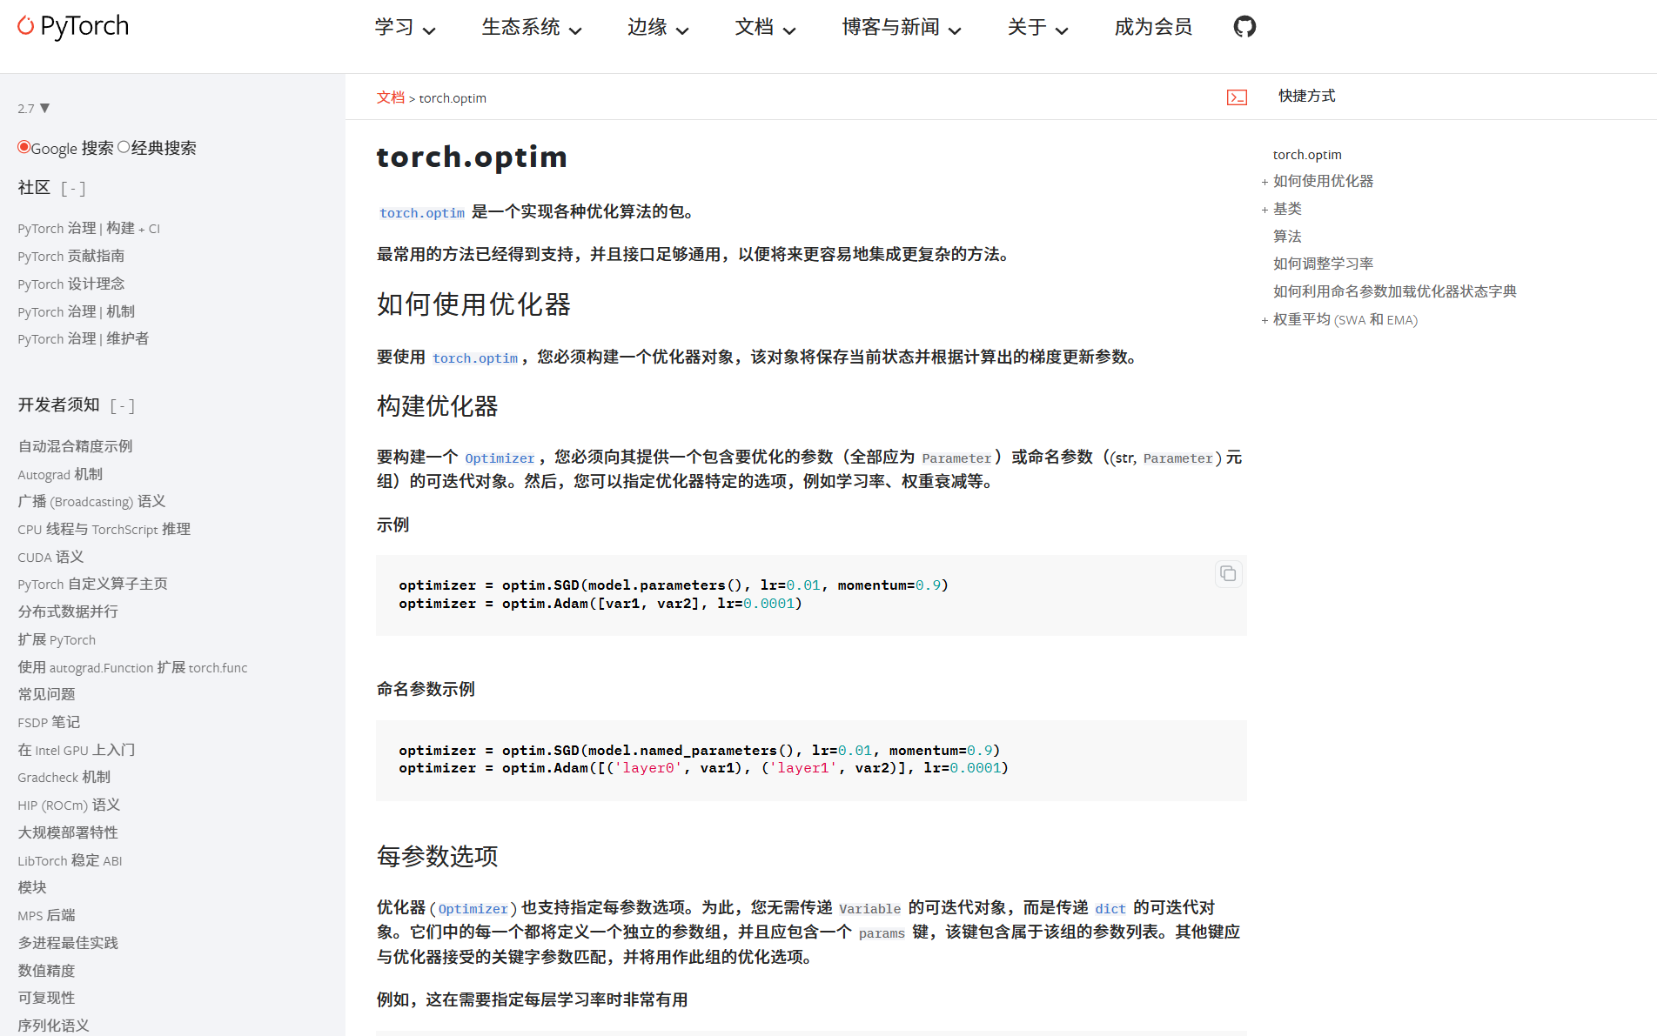Open the torch.optim inline code link
This screenshot has height=1036, width=1657.
(x=422, y=212)
